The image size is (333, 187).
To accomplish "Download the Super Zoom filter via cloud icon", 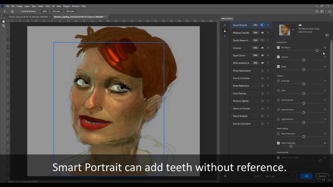I will click(x=262, y=56).
